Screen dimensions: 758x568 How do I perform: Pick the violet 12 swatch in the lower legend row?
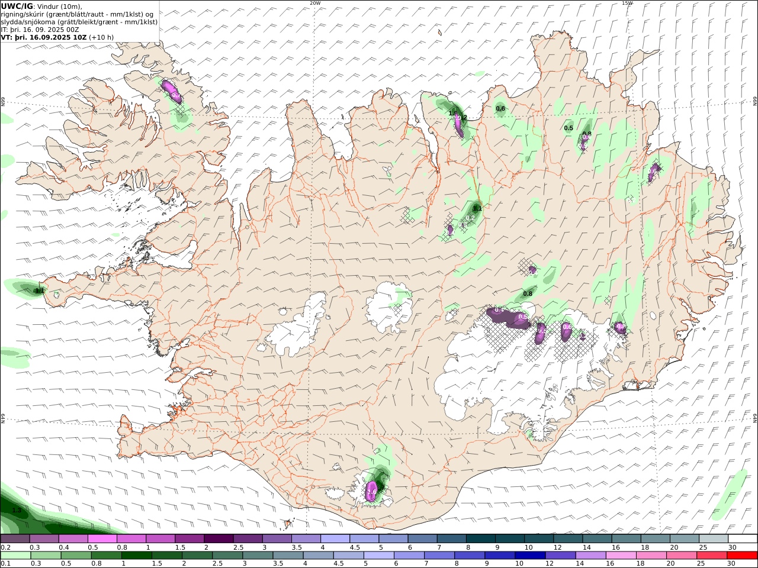click(x=560, y=555)
